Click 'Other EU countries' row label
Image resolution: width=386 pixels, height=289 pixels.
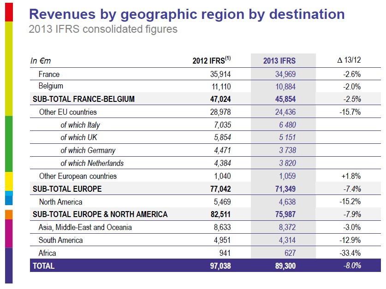68,112
